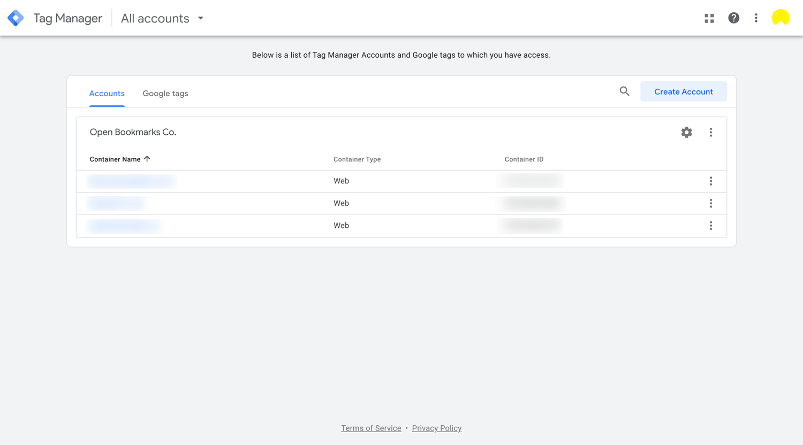
Task: Click the yellow user profile avatar
Action: click(781, 18)
